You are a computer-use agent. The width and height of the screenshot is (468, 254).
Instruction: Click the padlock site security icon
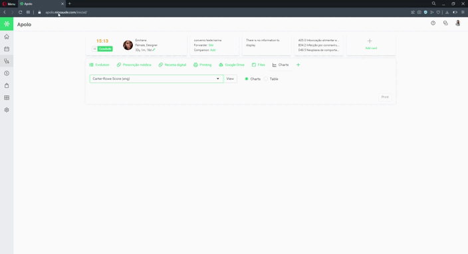click(x=39, y=12)
